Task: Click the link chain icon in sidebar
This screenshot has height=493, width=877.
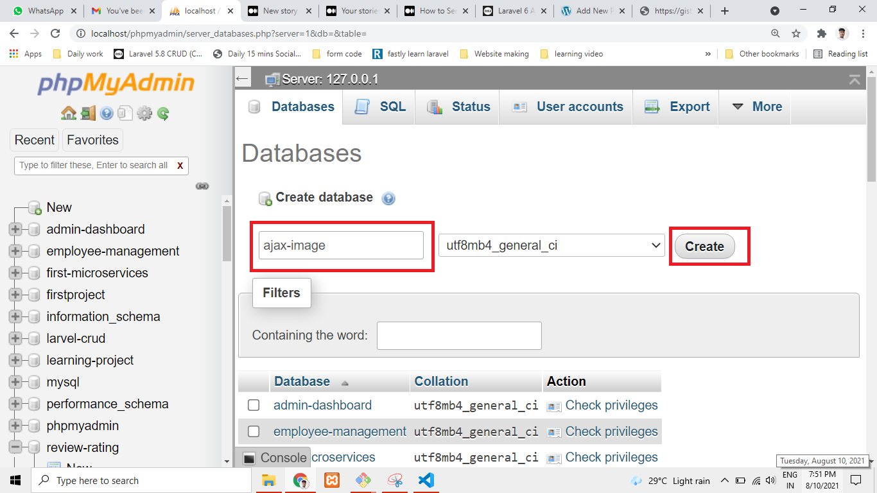Action: click(x=202, y=186)
